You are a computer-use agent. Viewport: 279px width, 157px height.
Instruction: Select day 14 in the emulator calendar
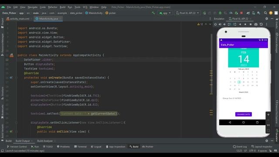[239, 82]
